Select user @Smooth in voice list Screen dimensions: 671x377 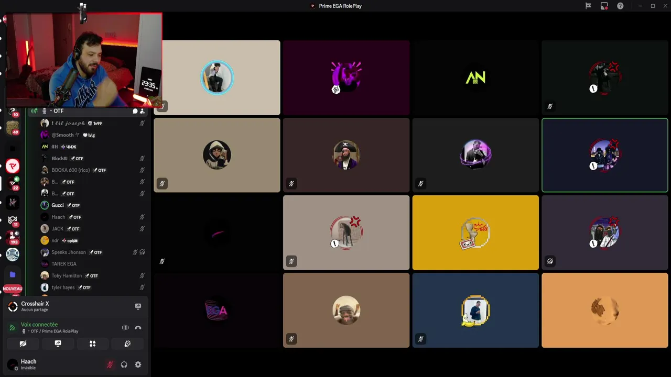[92, 135]
